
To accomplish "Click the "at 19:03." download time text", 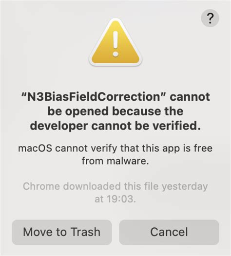I will click(115, 199).
